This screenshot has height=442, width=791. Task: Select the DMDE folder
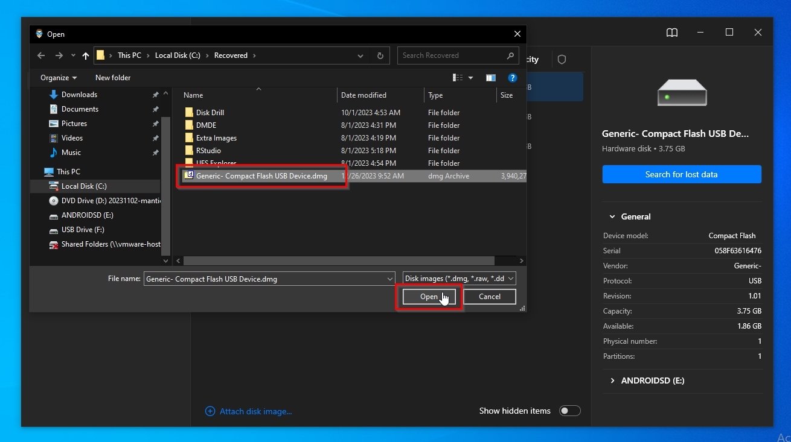coord(206,125)
